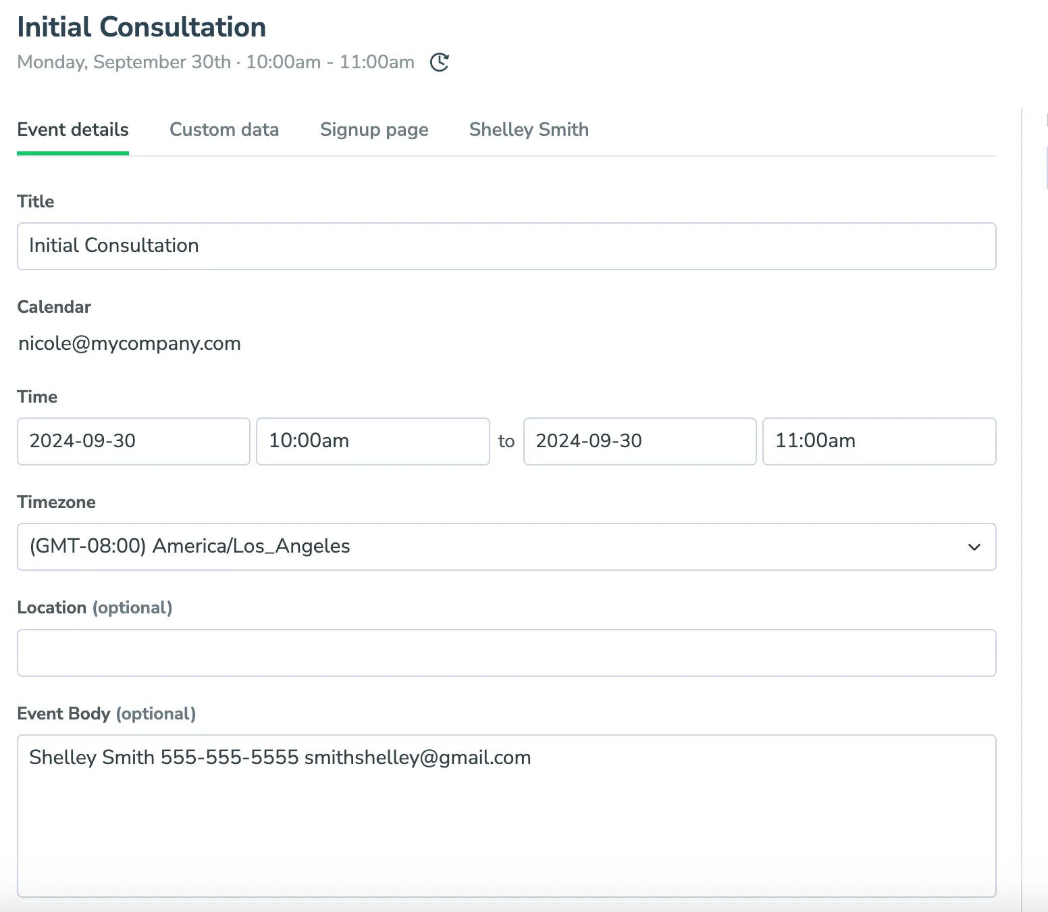Viewport: 1048px width, 912px height.
Task: Go to the Signup page tab
Action: pyautogui.click(x=374, y=130)
